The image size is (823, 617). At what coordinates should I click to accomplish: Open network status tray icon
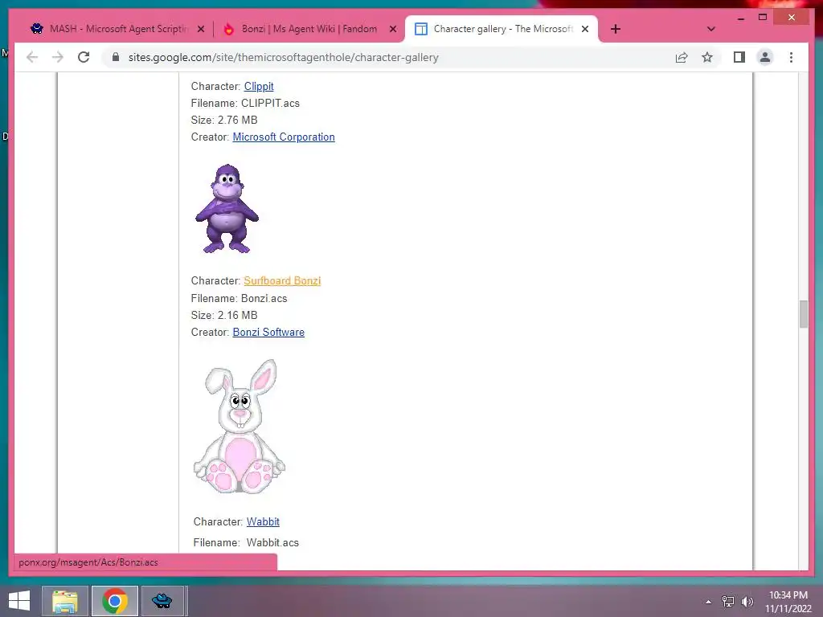728,602
